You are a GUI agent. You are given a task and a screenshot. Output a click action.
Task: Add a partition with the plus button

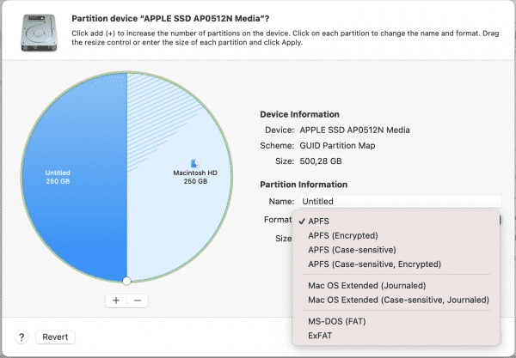point(116,300)
